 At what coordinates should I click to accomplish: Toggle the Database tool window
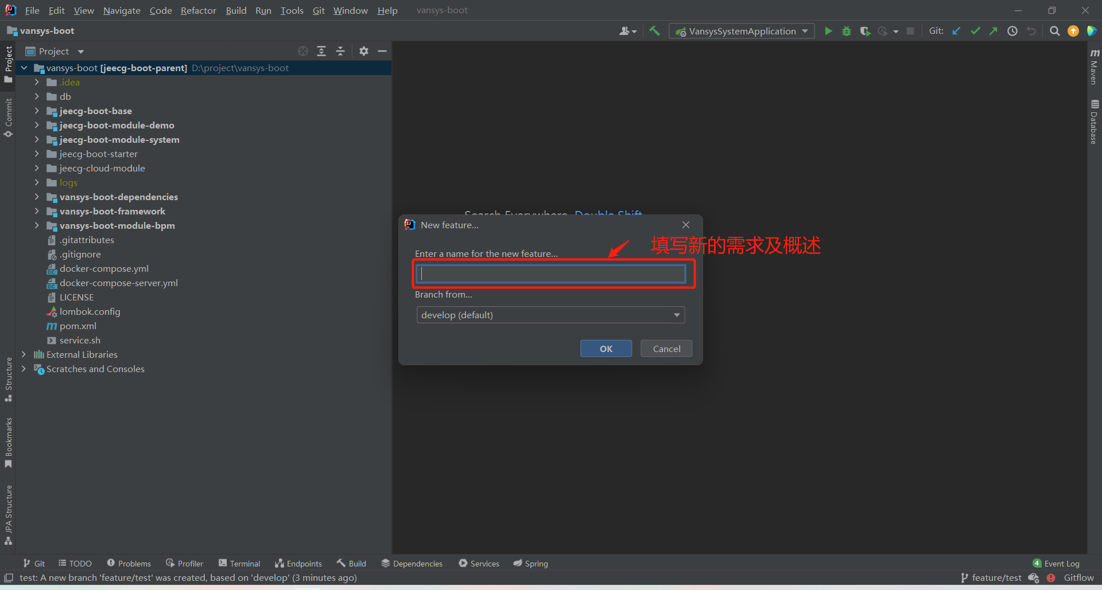coord(1094,122)
